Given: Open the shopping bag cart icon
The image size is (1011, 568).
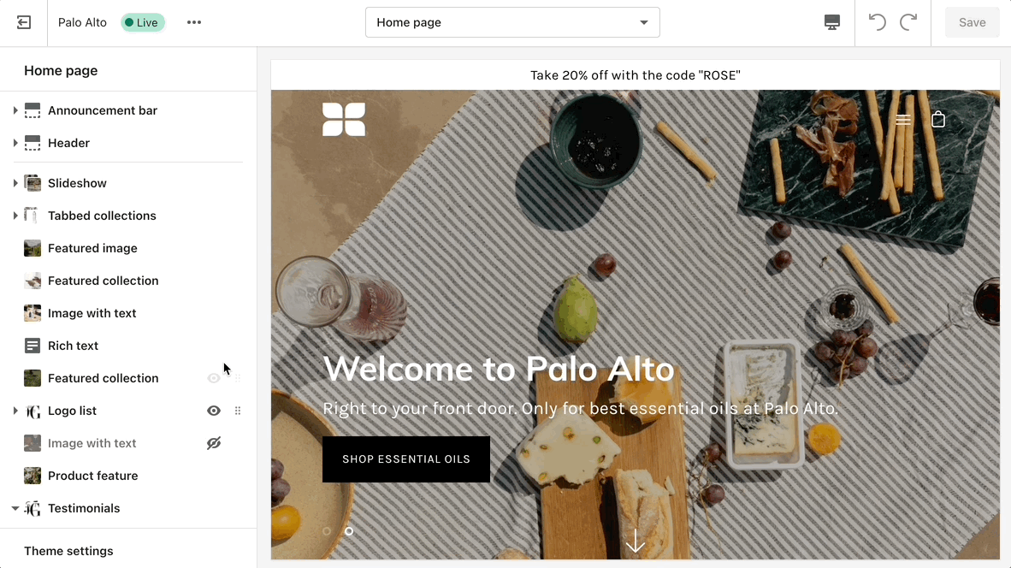Looking at the screenshot, I should pos(938,120).
